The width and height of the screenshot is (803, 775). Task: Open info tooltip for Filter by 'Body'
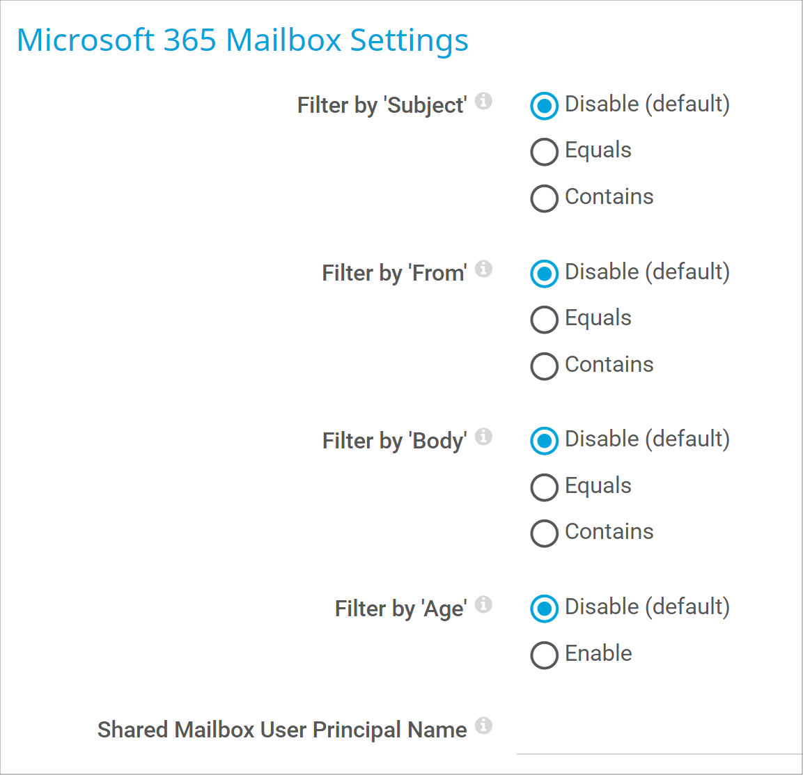click(x=483, y=437)
